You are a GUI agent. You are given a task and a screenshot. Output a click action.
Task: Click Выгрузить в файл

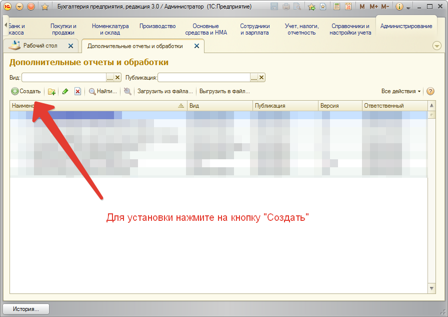click(x=224, y=92)
